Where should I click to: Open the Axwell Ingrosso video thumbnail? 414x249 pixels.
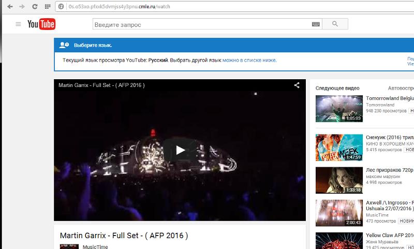click(339, 213)
